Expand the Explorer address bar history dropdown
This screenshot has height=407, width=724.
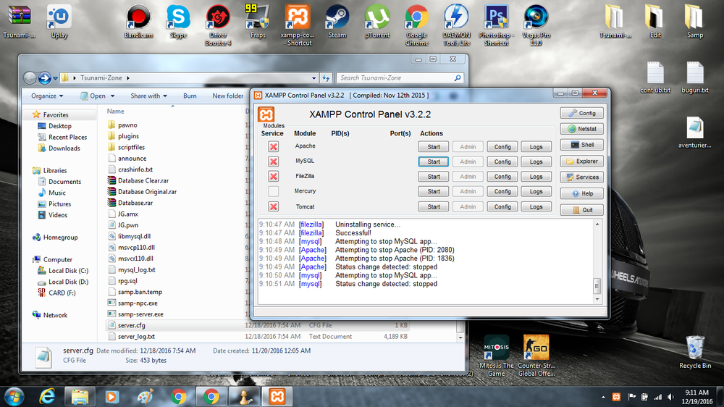pyautogui.click(x=314, y=78)
